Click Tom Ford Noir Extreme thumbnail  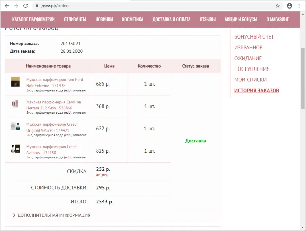pyautogui.click(x=15, y=81)
